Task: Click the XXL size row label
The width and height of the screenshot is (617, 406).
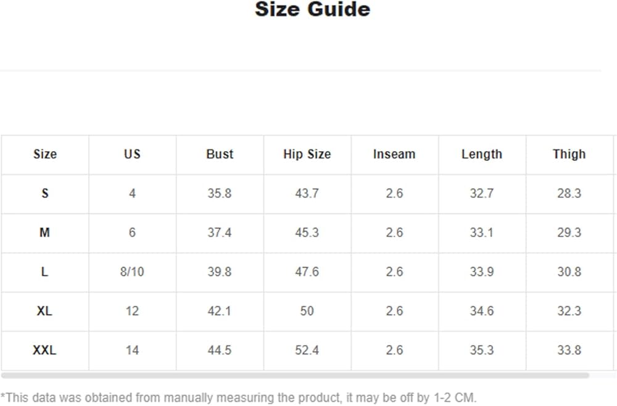Action: (44, 350)
